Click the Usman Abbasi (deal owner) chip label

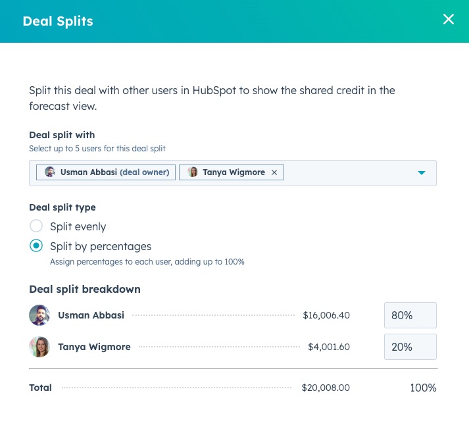[114, 172]
